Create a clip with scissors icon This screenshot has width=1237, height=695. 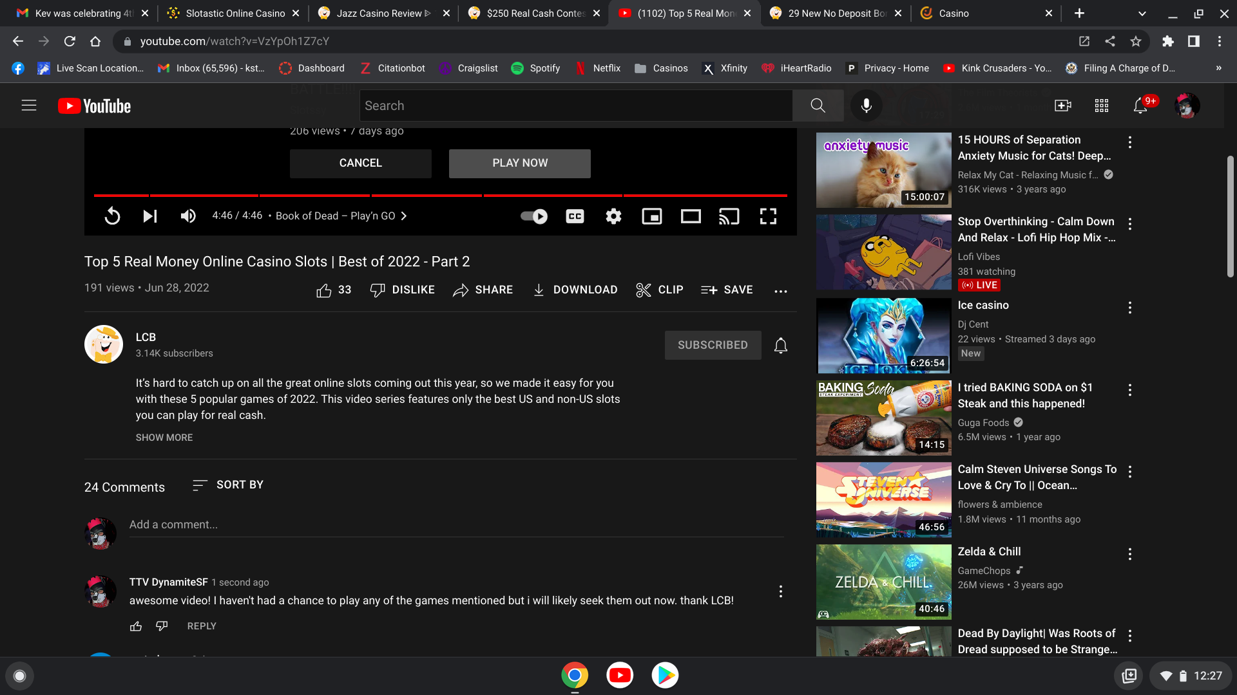click(659, 290)
